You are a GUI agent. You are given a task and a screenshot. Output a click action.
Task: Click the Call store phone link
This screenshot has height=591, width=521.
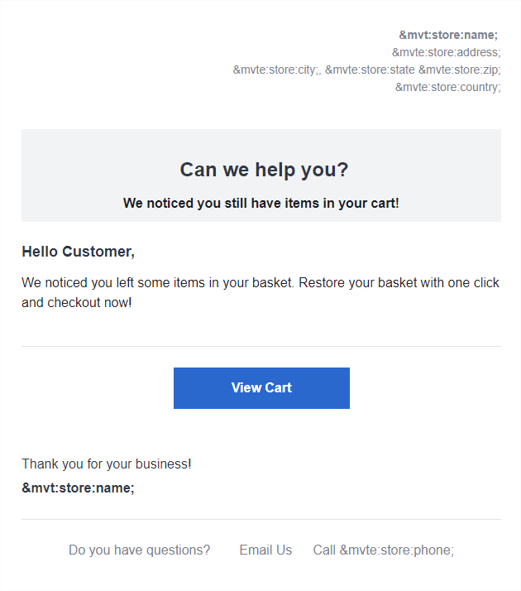[x=383, y=550]
